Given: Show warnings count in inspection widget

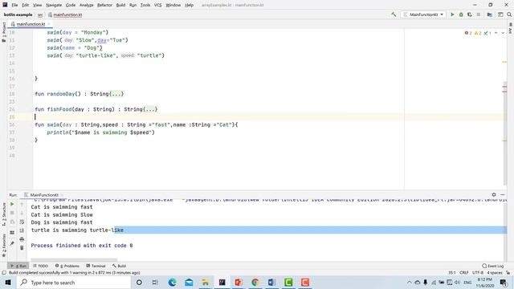Looking at the screenshot, I should point(478,33).
